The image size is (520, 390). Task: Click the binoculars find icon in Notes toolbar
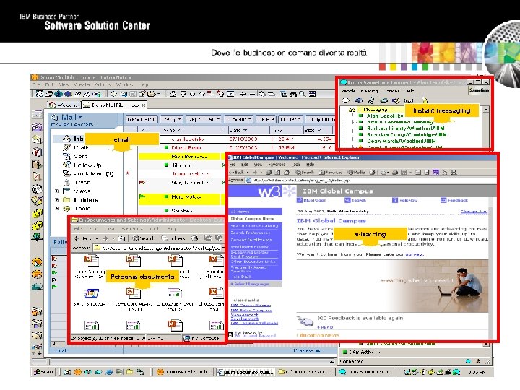click(x=293, y=94)
